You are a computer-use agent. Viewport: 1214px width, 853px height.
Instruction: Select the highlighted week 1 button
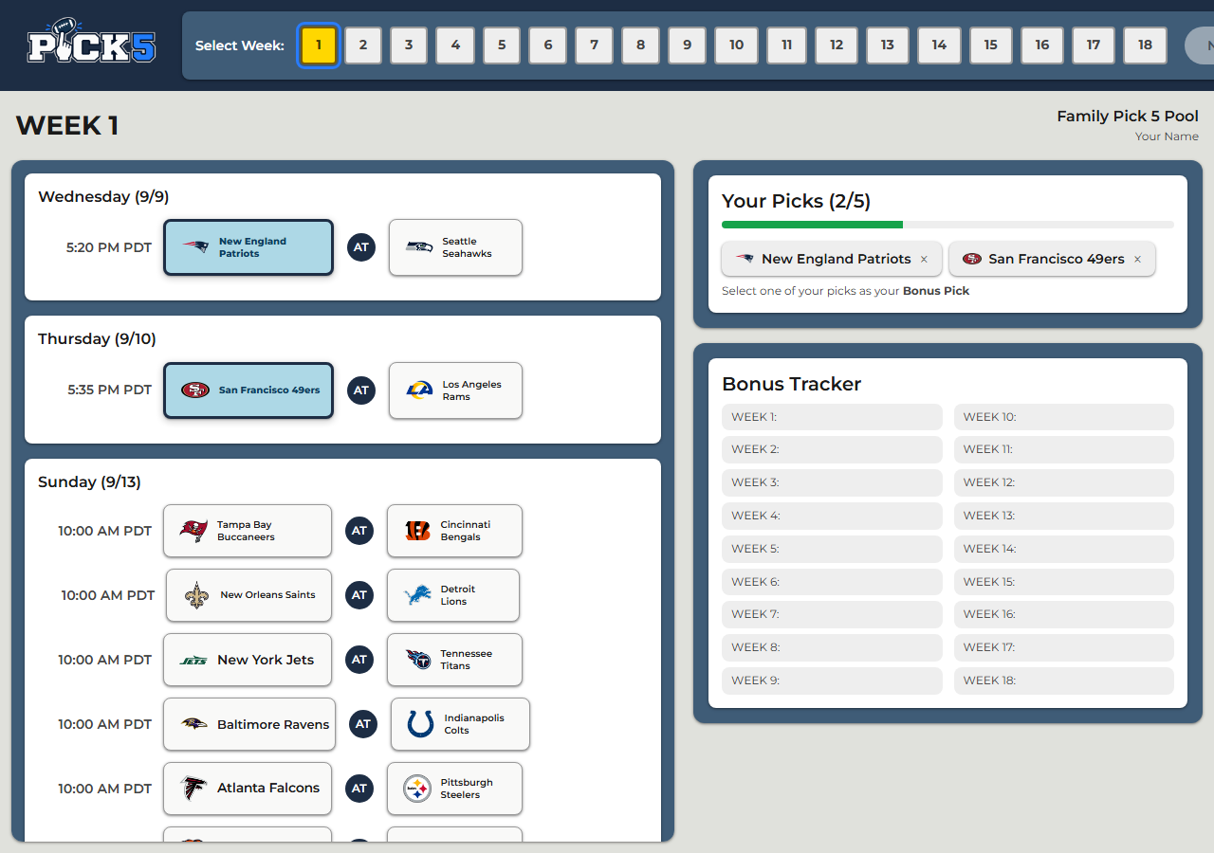[319, 45]
